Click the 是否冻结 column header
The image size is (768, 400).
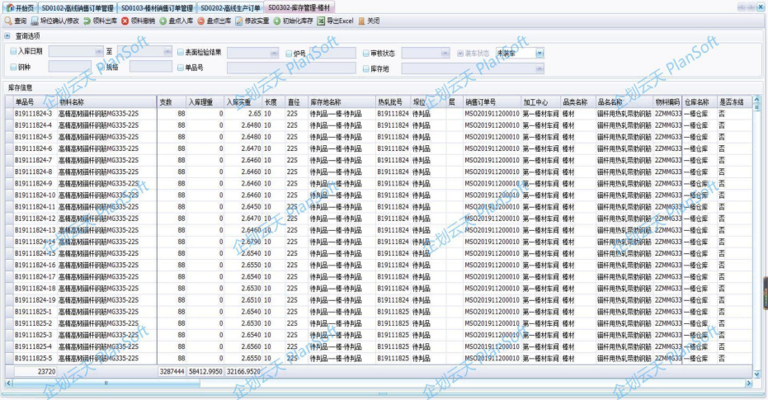(734, 101)
